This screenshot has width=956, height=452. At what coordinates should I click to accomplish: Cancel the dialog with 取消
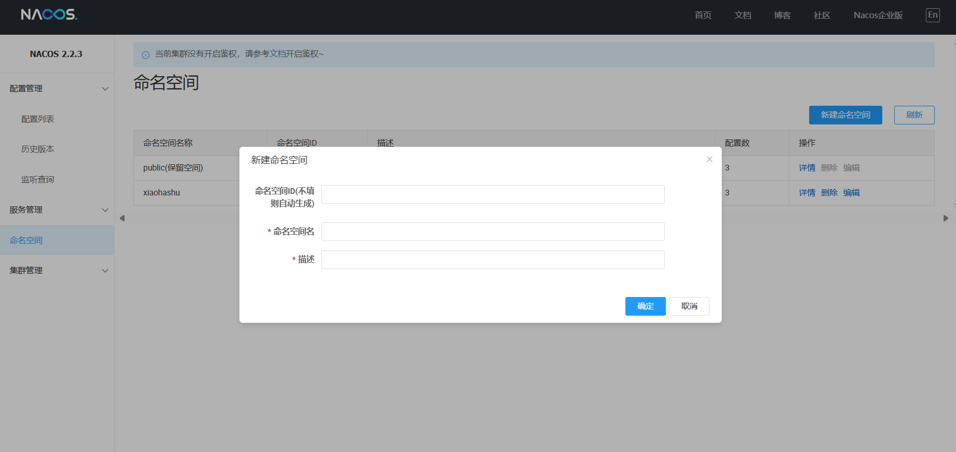click(x=689, y=306)
